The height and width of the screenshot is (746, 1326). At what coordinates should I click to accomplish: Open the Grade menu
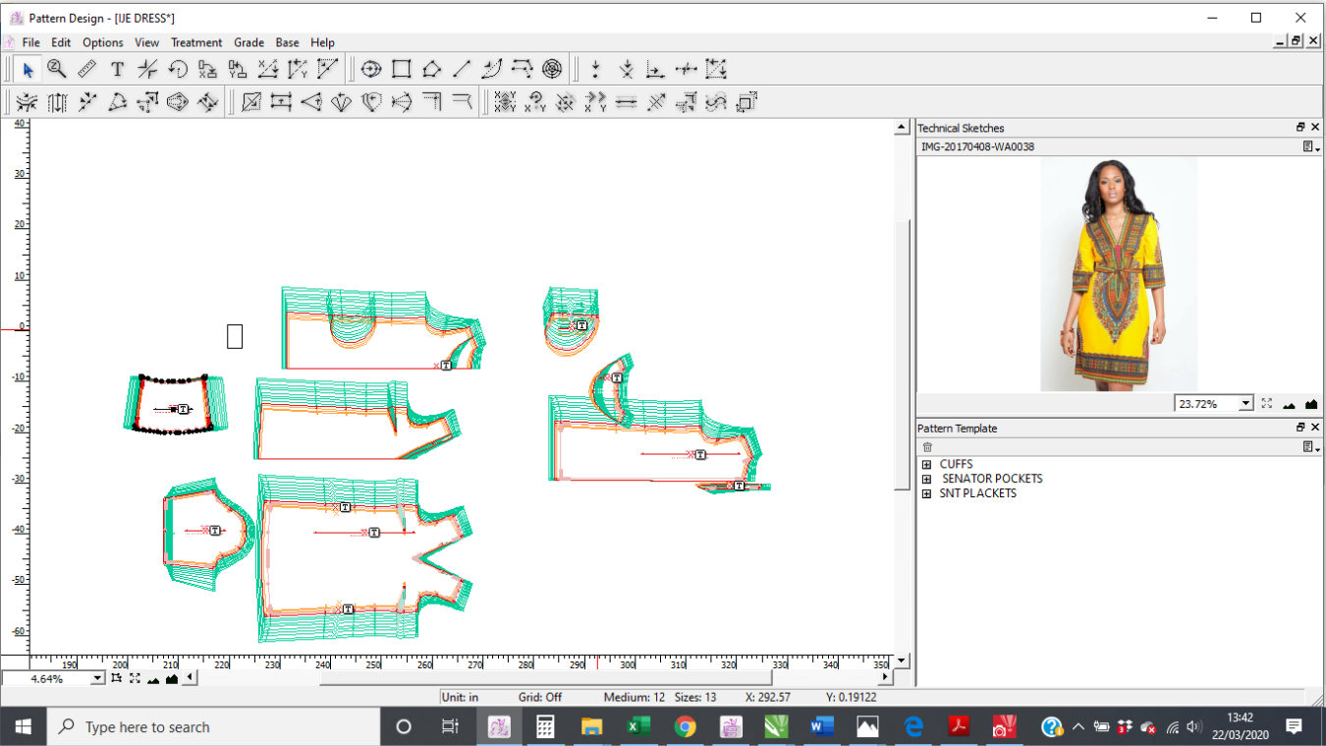pyautogui.click(x=249, y=42)
